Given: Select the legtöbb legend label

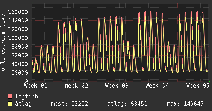Looking at the screenshot, I should (26, 97).
